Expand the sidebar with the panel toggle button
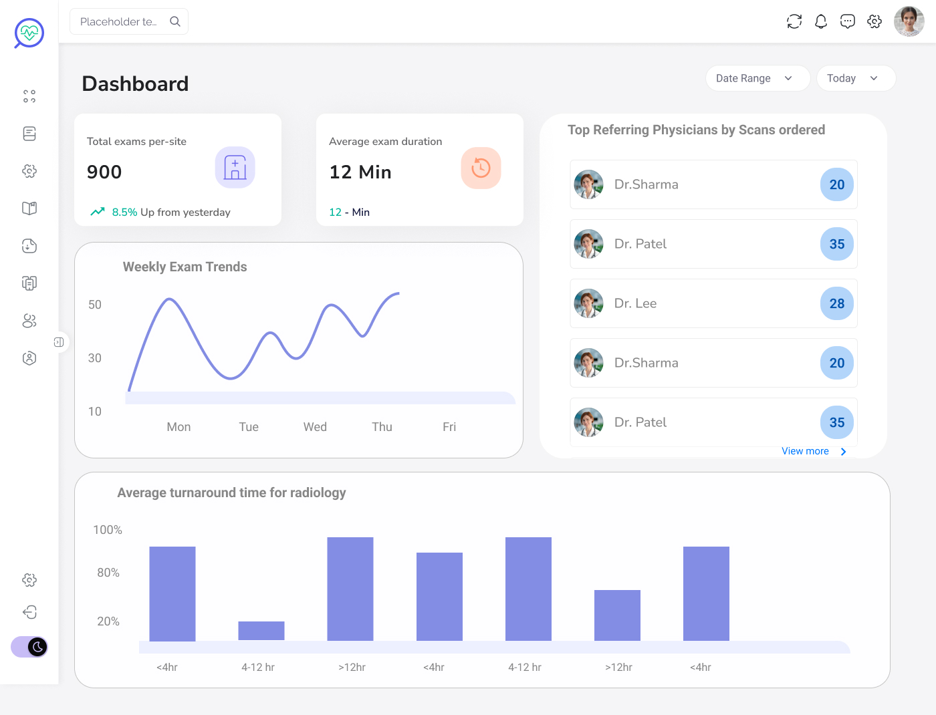Screen dimensions: 936x715 click(59, 342)
